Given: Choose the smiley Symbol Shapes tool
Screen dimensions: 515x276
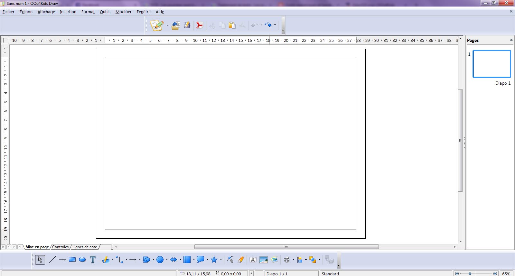Looking at the screenshot, I should click(x=160, y=260).
